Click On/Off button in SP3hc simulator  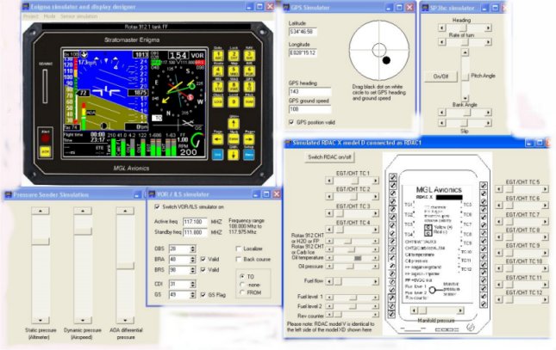click(440, 77)
